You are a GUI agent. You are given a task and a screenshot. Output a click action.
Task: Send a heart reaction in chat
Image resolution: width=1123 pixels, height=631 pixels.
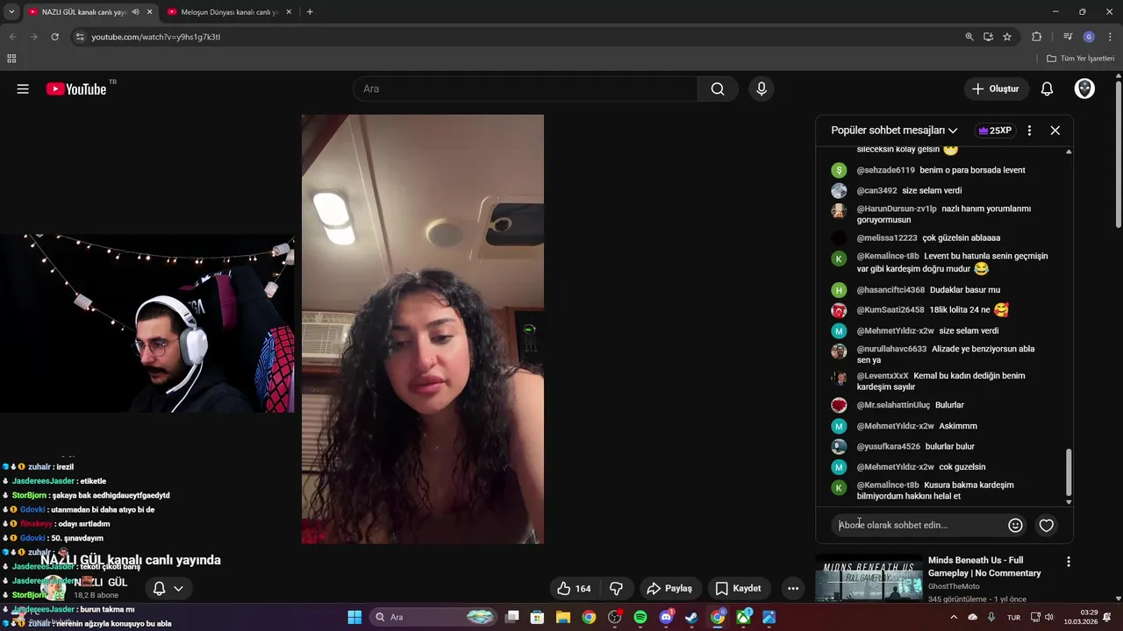click(1046, 525)
